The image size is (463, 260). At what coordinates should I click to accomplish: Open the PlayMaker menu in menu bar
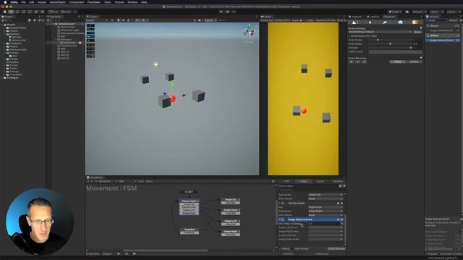tap(94, 2)
